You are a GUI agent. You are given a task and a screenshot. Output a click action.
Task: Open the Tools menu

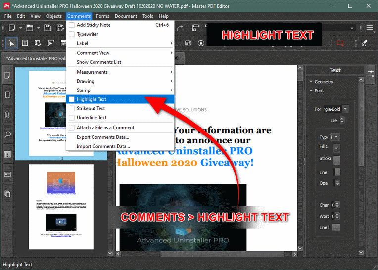(148, 16)
